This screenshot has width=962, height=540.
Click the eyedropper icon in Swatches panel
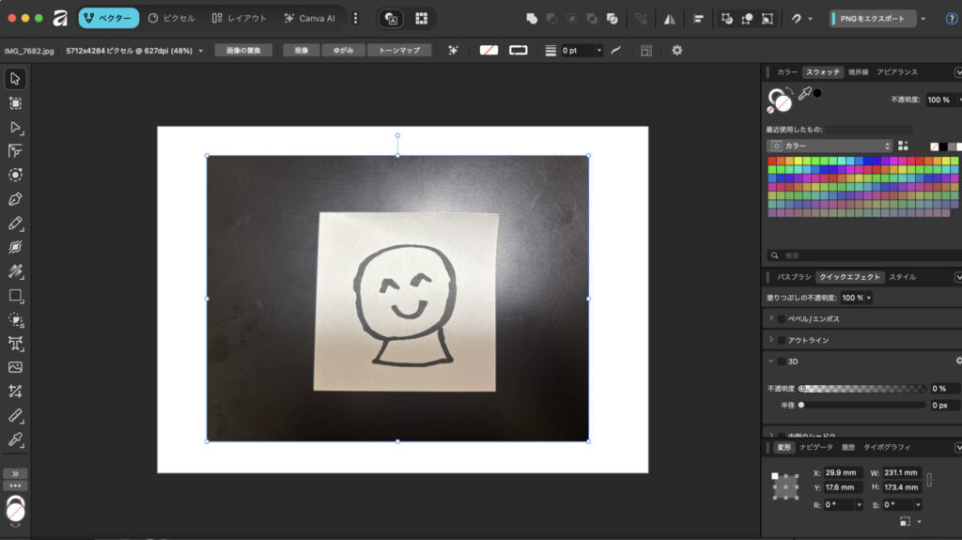click(804, 94)
